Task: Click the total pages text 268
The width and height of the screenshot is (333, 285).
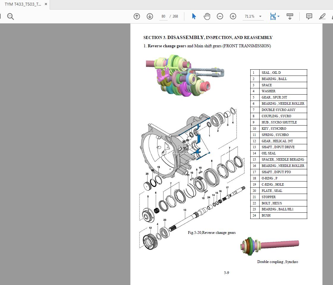Action: click(x=175, y=16)
